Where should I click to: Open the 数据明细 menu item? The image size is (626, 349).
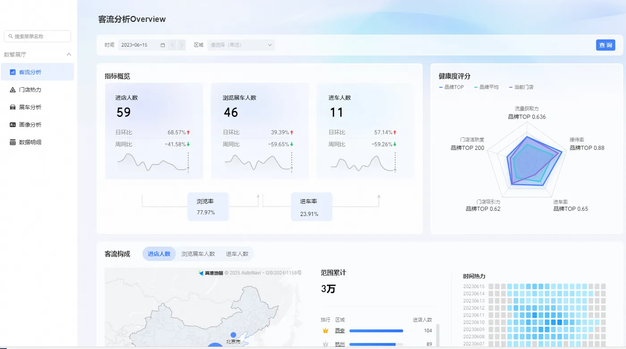37,142
